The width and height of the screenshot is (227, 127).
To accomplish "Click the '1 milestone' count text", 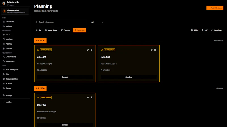I will pyautogui.click(x=219, y=88).
